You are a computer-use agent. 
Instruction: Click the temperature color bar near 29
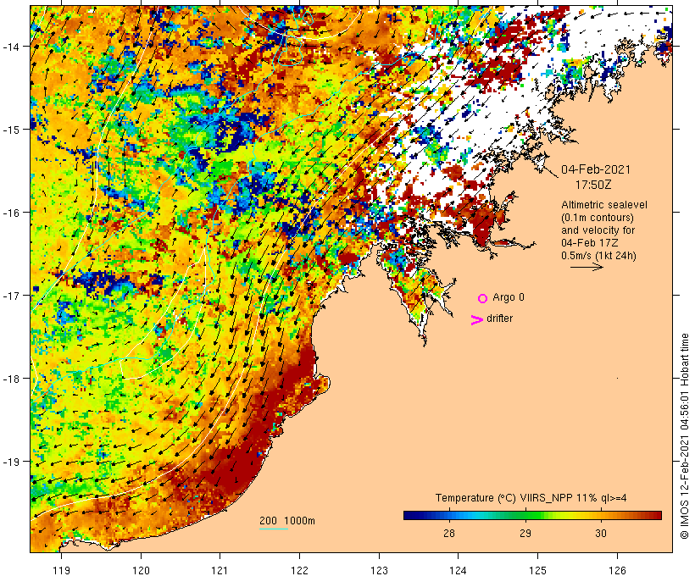pyautogui.click(x=525, y=515)
